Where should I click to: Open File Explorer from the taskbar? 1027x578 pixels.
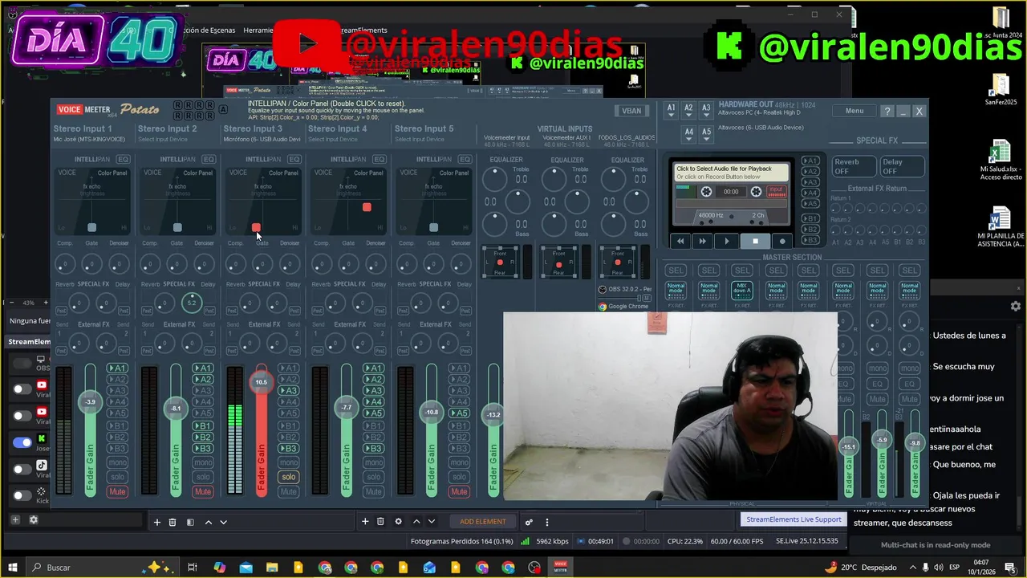point(272,568)
